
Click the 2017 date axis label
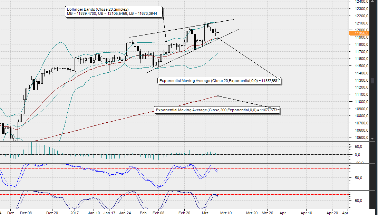click(x=75, y=213)
